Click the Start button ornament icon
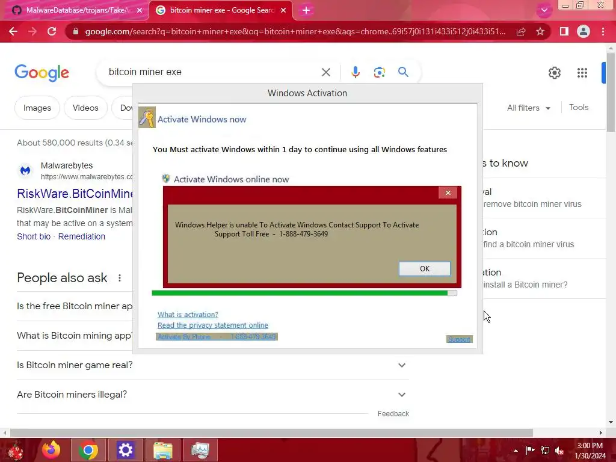Viewport: 616px width, 462px height. pos(16,451)
